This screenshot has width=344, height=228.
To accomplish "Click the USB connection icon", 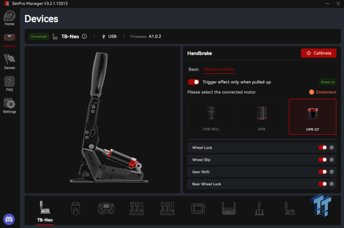I will [x=104, y=37].
